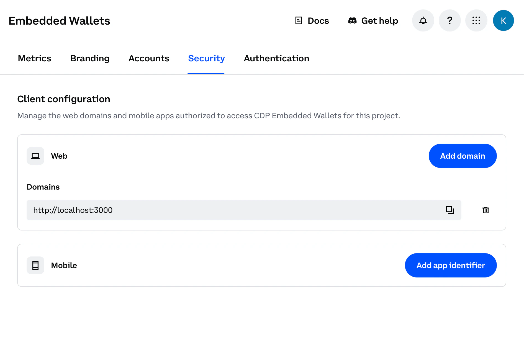524x346 pixels.
Task: Open the K profile avatar
Action: (504, 20)
